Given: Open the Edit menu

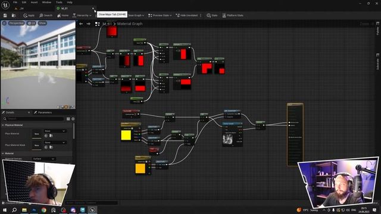Looking at the screenshot, I should (24, 2).
